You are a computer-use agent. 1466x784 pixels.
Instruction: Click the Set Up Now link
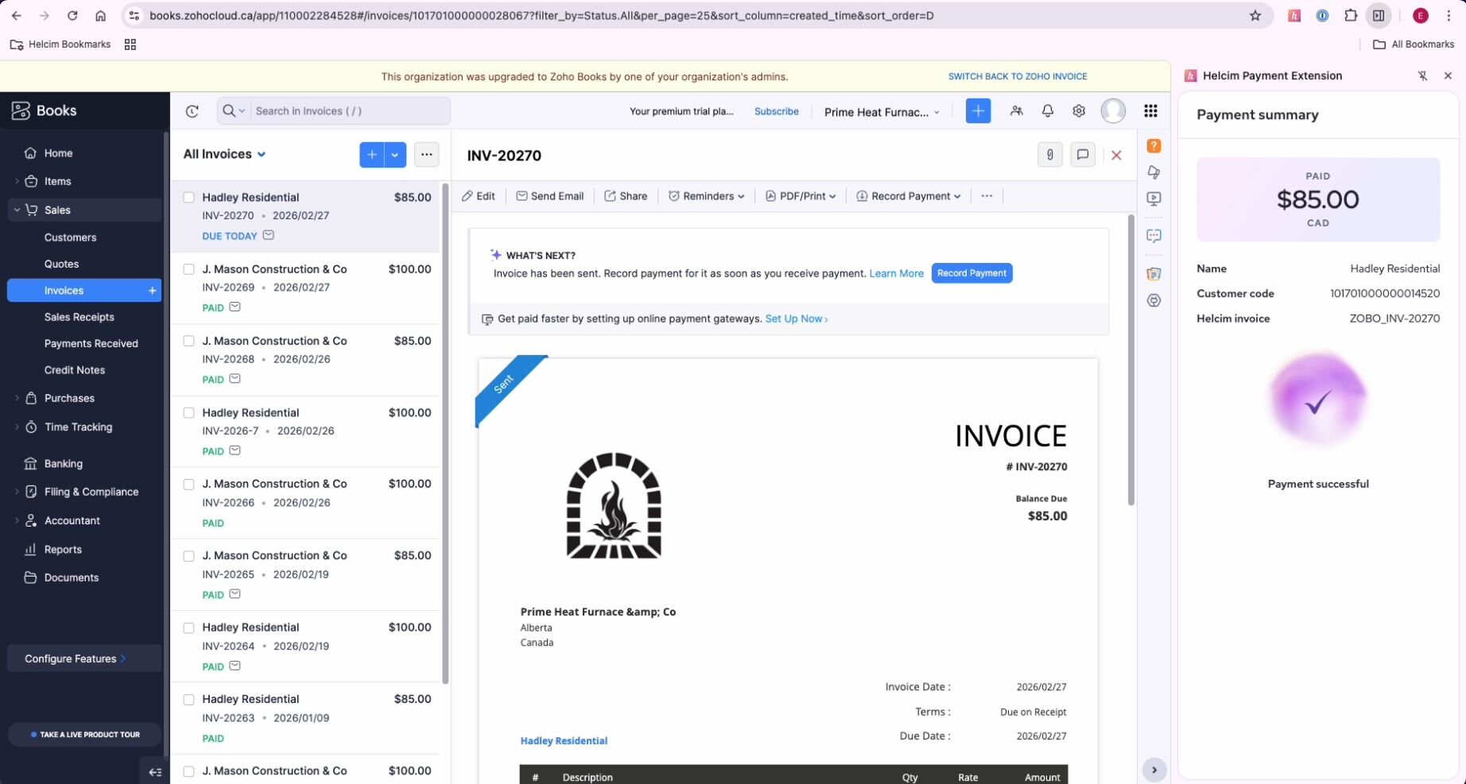pos(796,319)
